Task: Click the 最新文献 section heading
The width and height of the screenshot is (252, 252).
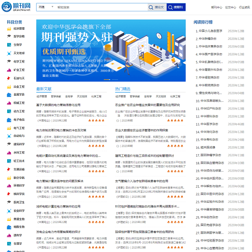Action: tap(44, 89)
